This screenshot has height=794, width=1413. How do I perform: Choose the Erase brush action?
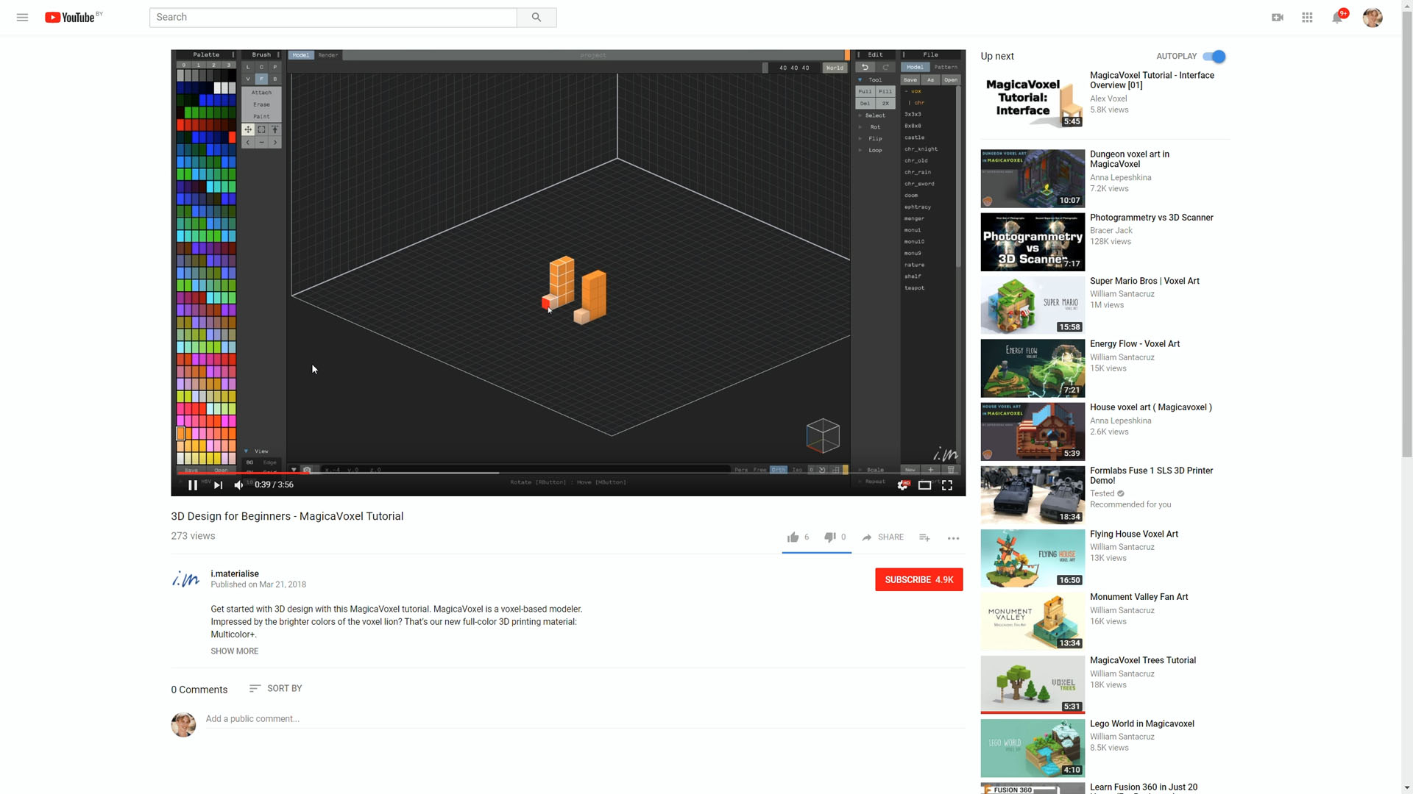tap(261, 104)
